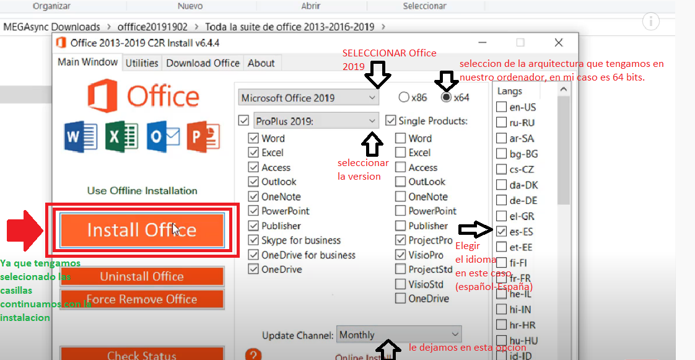Uncheck PowerPoint in ProPlus list
Viewport: 695px width, 360px height.
[x=253, y=211]
